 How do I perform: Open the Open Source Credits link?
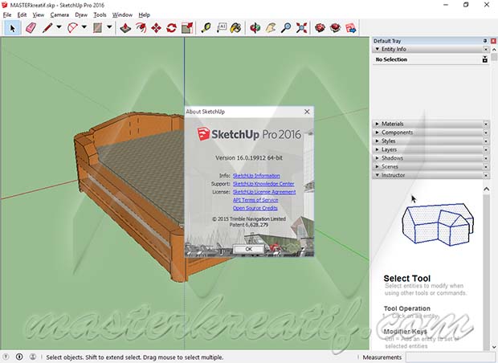[x=255, y=208]
